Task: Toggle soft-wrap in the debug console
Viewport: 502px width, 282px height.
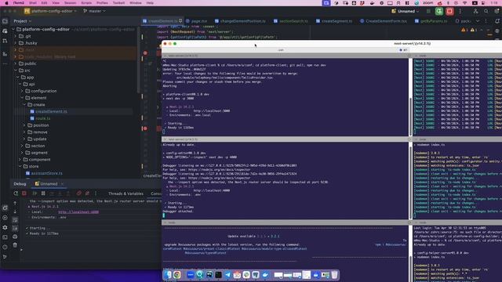Action: coord(15,220)
